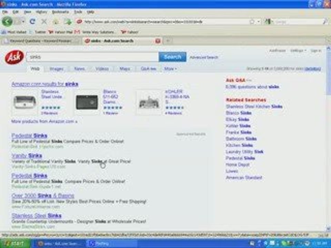Switch to the Keyword Questions browser tab
The height and width of the screenshot is (248, 331).
41,41
